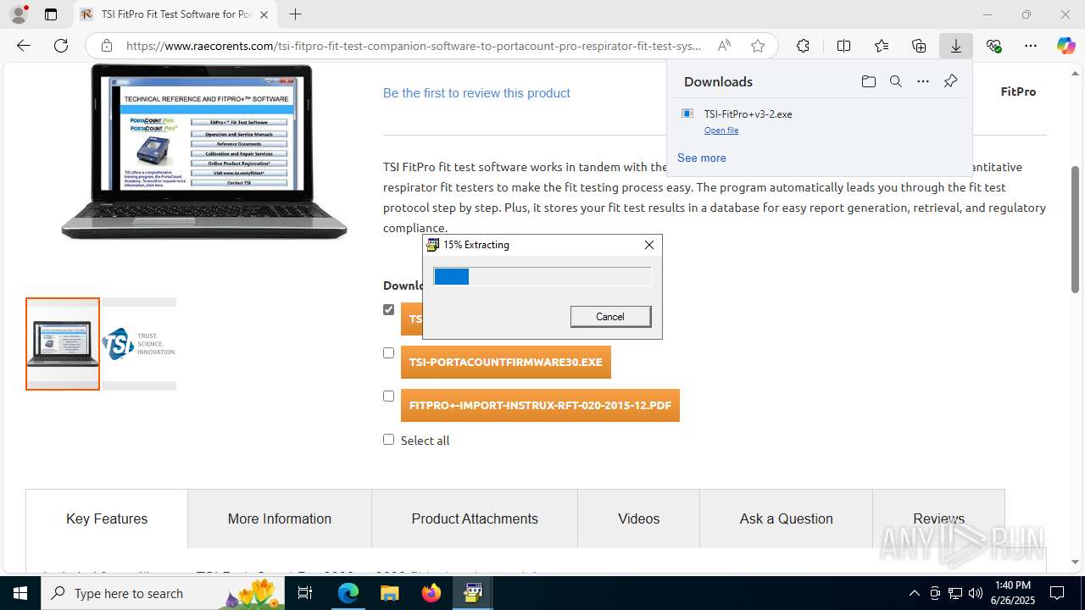Close the 15% Extracting dialog
Viewport: 1085px width, 610px height.
click(649, 245)
